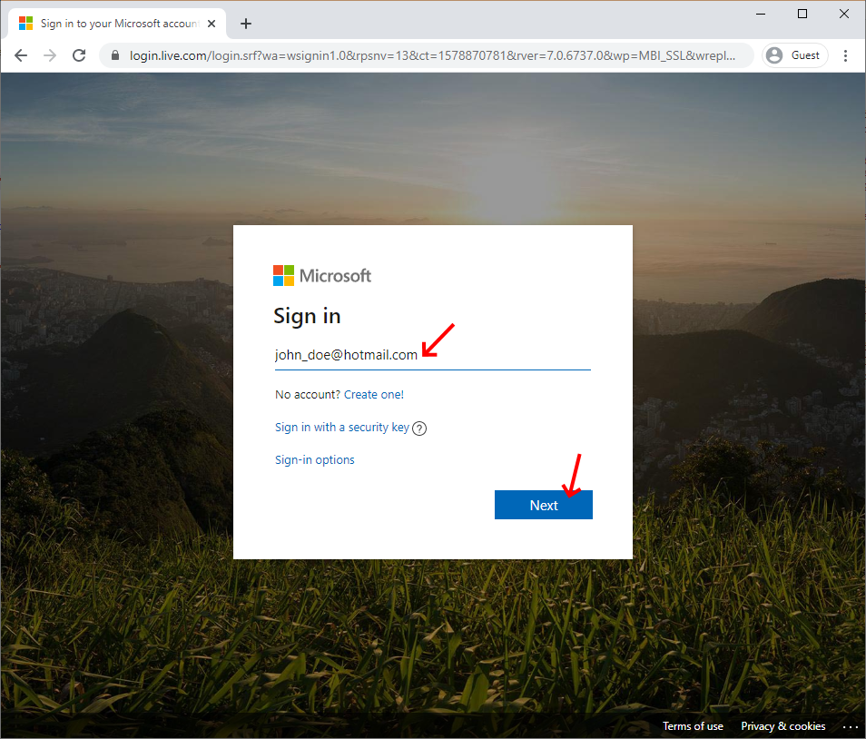Open a new tab with plus button
Screen dimensions: 866x739
(x=245, y=24)
